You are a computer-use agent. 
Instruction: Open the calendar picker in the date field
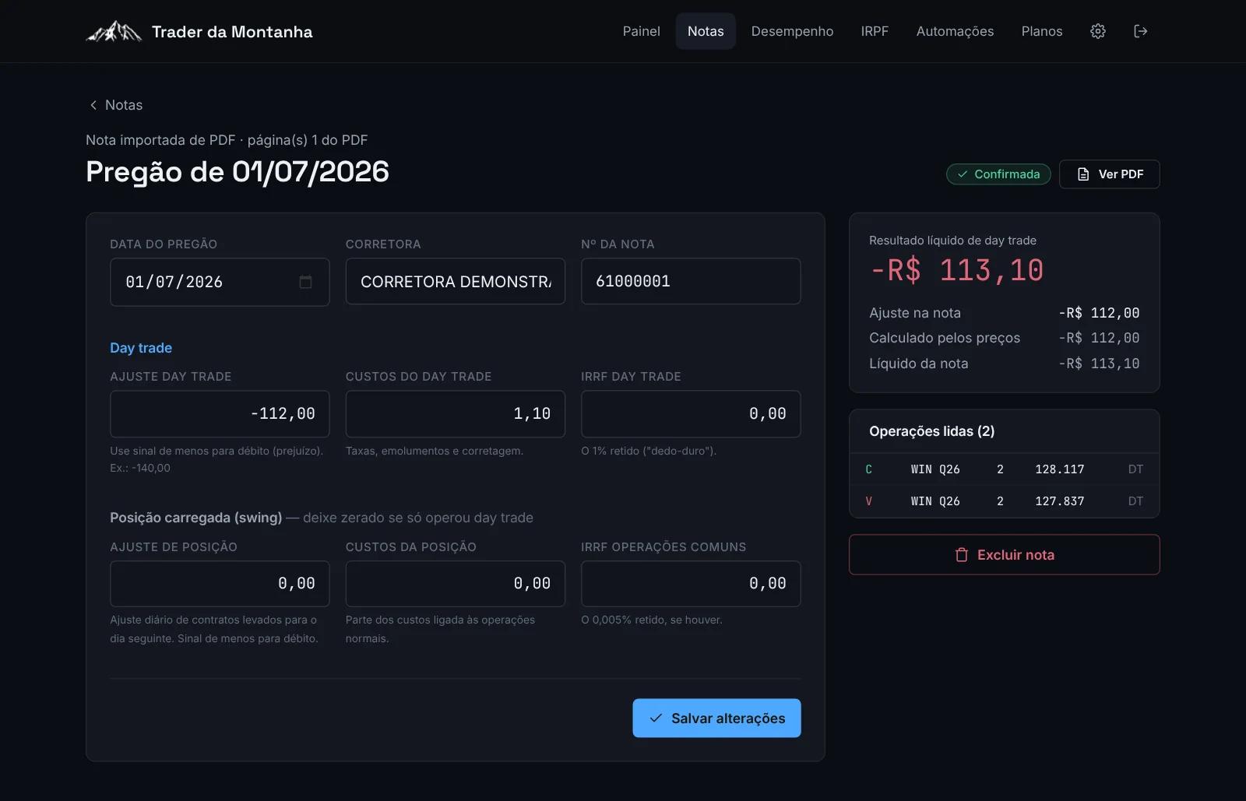(305, 282)
